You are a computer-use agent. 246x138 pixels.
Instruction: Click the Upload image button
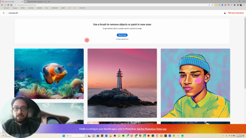pos(122,35)
